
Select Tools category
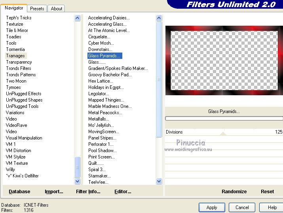click(x=11, y=43)
